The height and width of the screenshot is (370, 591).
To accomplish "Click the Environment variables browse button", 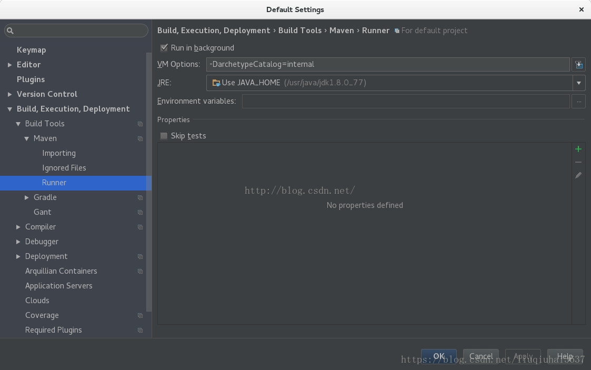I will (578, 101).
